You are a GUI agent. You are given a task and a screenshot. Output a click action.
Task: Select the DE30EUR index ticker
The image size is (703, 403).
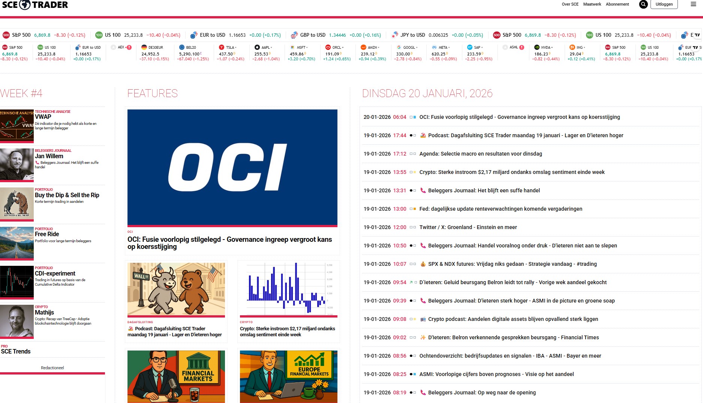(x=155, y=53)
